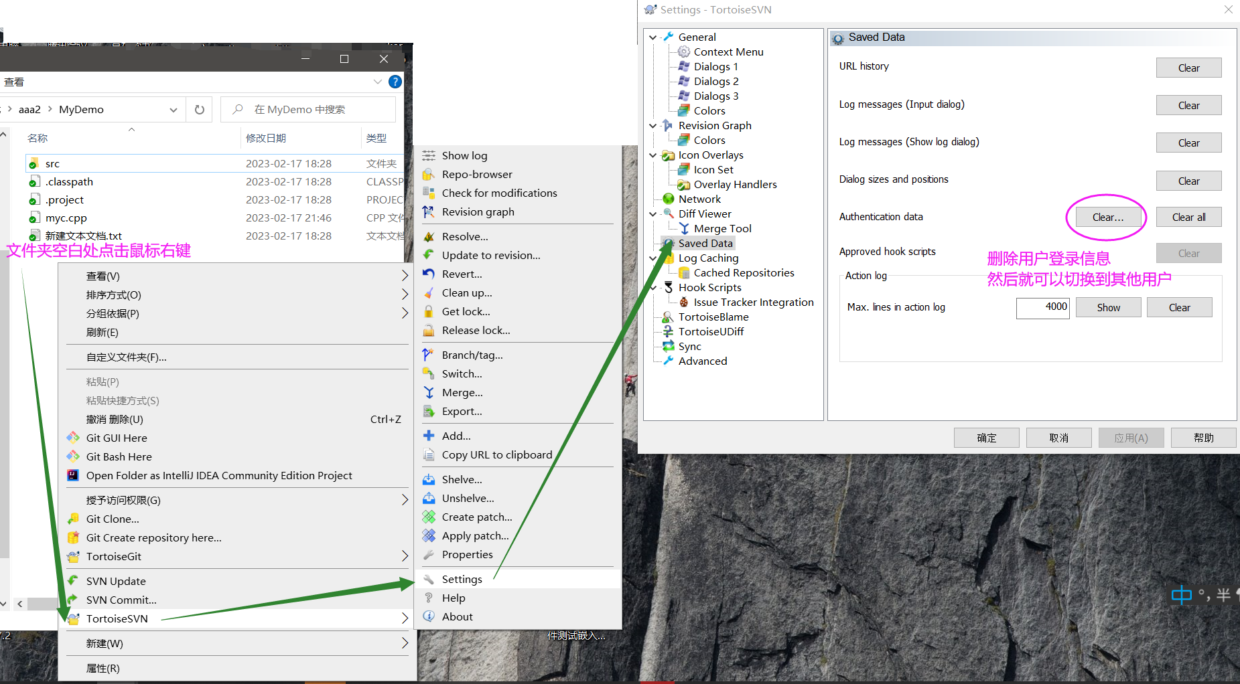Click the Clear all button

[x=1188, y=217]
